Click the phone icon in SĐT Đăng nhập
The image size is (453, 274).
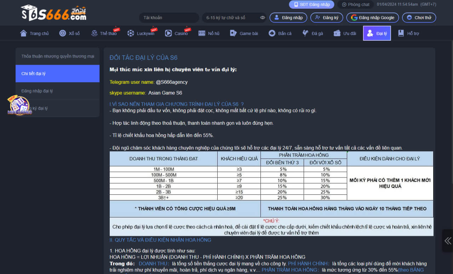click(296, 5)
